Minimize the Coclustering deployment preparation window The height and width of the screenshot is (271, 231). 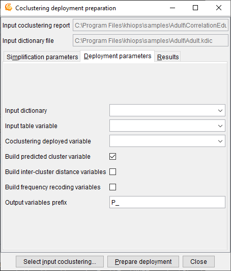pos(172,8)
